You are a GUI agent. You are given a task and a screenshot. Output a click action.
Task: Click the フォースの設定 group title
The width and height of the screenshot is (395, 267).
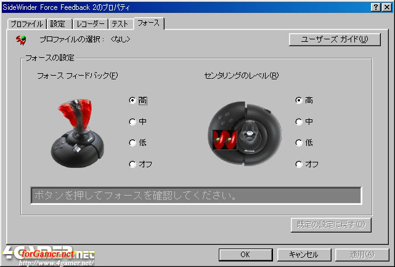point(50,58)
